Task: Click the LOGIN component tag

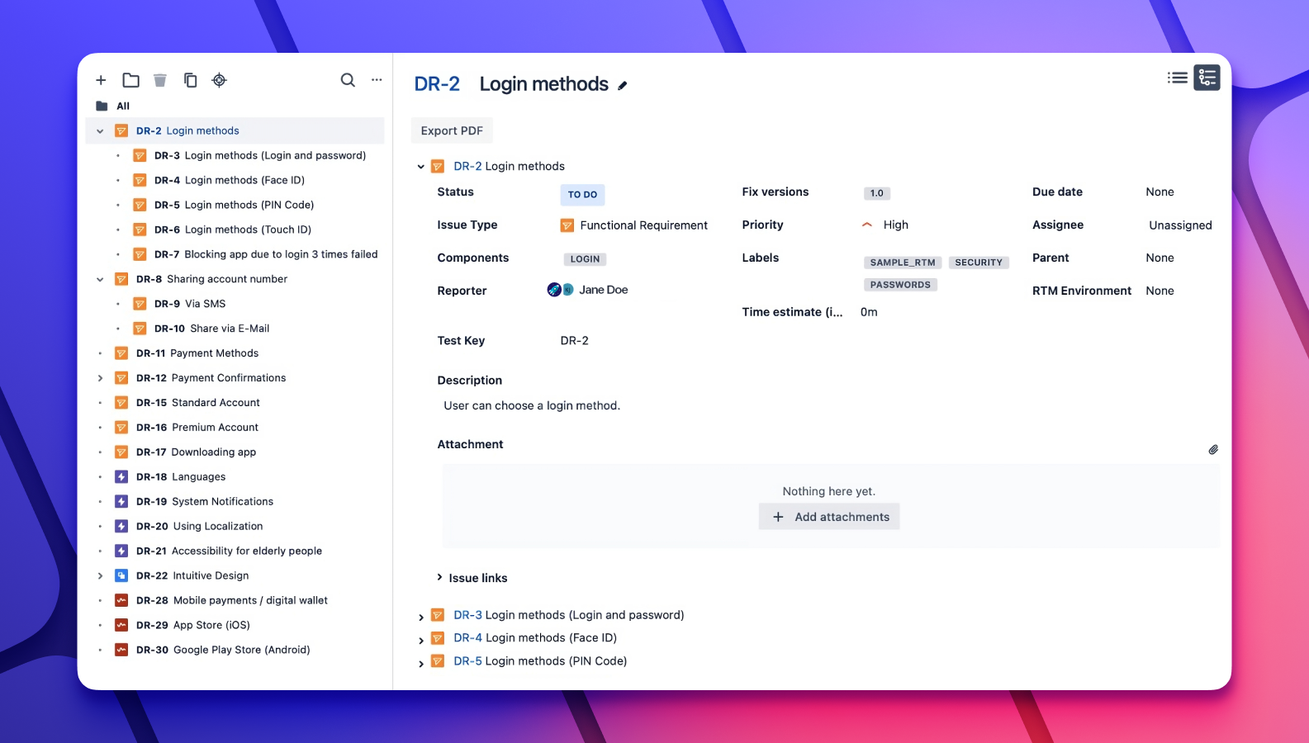Action: 585,259
